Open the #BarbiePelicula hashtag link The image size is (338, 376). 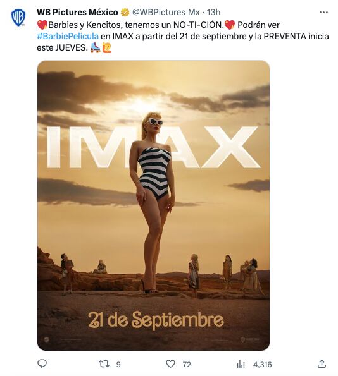(68, 36)
